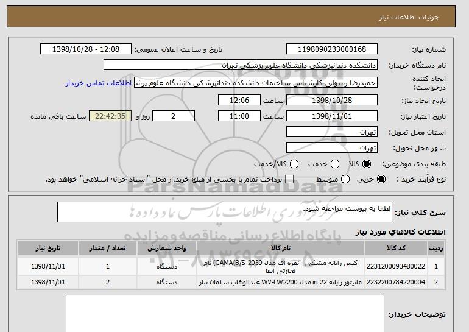Select the کالا/خدمت radio button
This screenshot has height=332, width=469.
pos(294,164)
